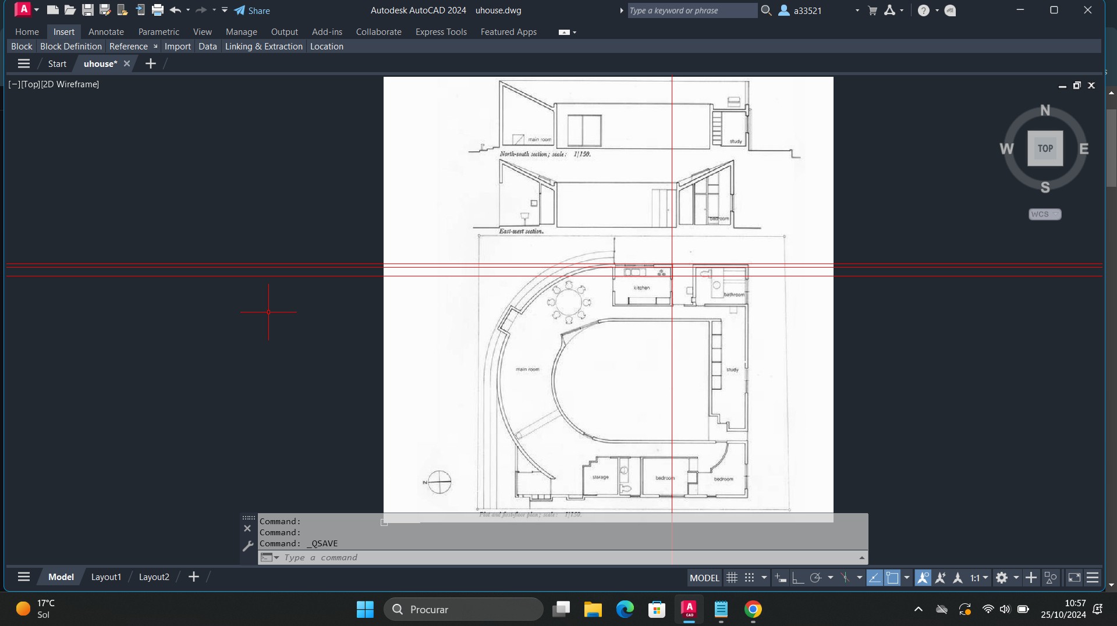1117x626 pixels.
Task: Click the viewport controls [Top] label
Action: click(31, 84)
